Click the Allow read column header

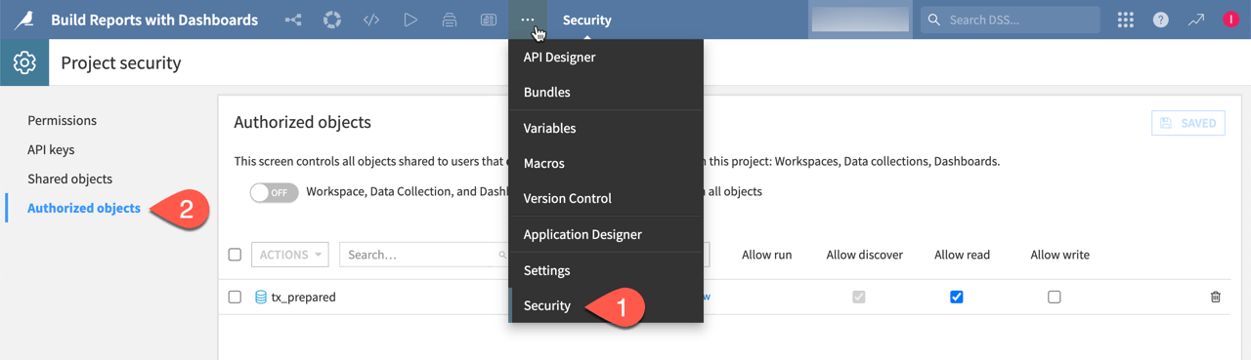click(963, 255)
